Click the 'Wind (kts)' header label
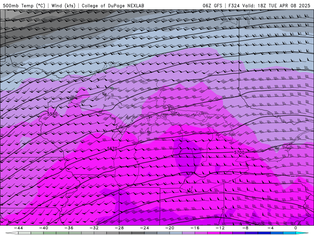Screen dimensions: 314x235 [63, 5]
